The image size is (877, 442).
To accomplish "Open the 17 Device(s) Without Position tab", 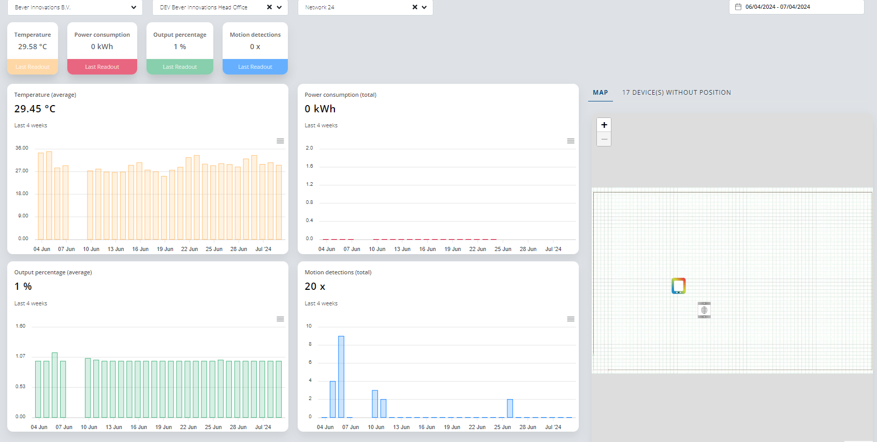I will pos(677,93).
